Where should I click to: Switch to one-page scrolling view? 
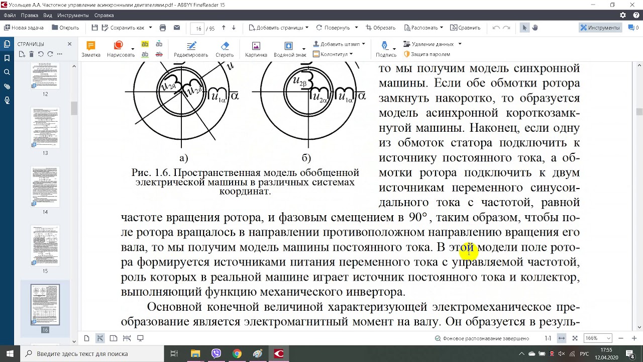pos(100,338)
